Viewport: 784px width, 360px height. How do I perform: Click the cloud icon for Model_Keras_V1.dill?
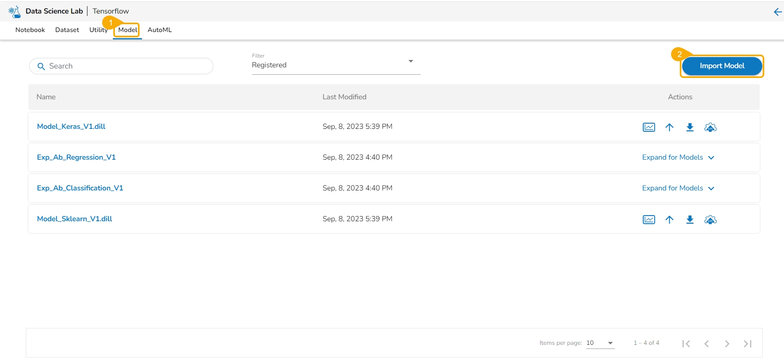pyautogui.click(x=711, y=127)
